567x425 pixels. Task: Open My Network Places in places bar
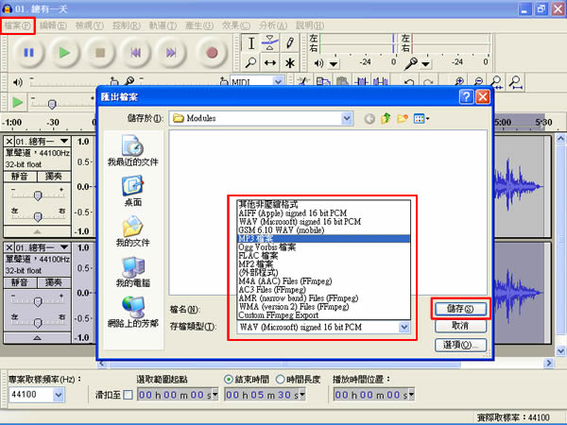pos(132,312)
